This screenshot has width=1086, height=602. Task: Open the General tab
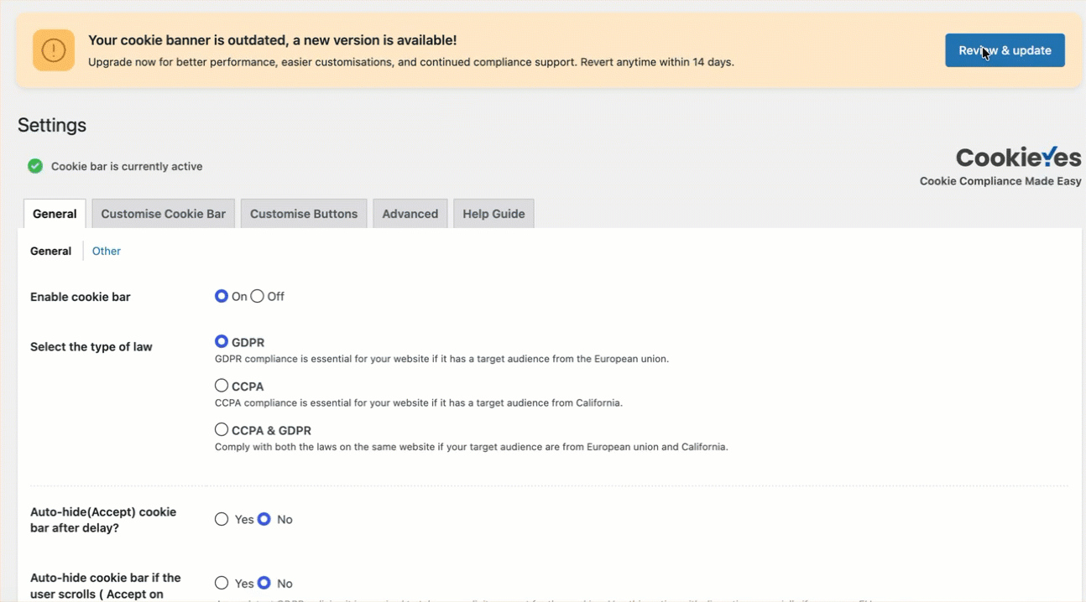pyautogui.click(x=55, y=214)
